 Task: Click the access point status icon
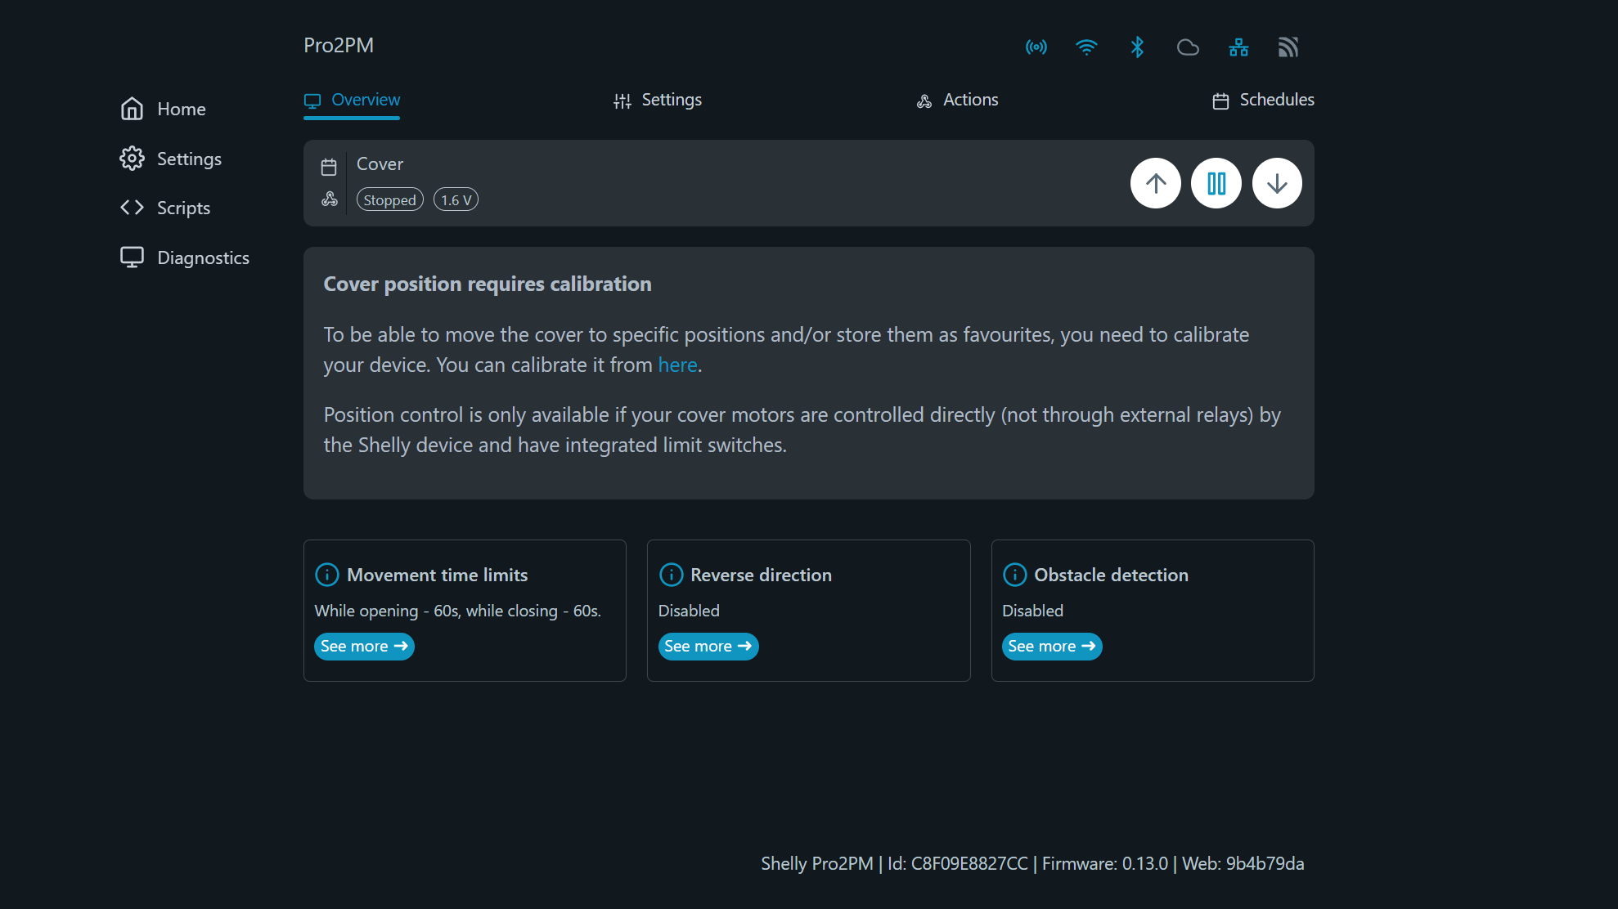pos(1036,47)
